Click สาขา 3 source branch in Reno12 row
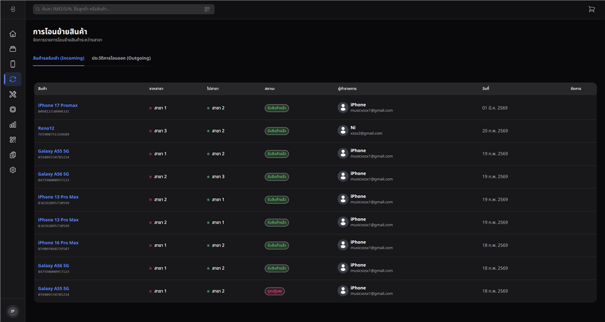This screenshot has width=605, height=322. (160, 131)
